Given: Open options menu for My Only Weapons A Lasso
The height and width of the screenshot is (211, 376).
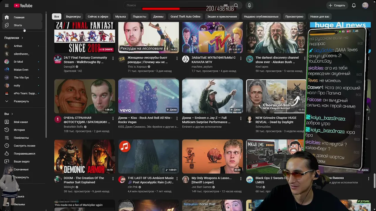Looking at the screenshot, I should click(241, 179).
